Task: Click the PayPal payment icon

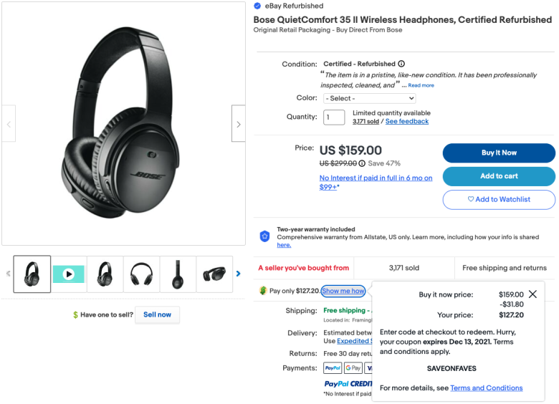Action: tap(333, 368)
